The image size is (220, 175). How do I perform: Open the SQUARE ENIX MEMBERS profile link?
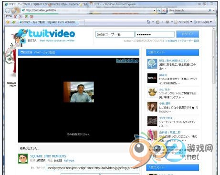pos(48,156)
